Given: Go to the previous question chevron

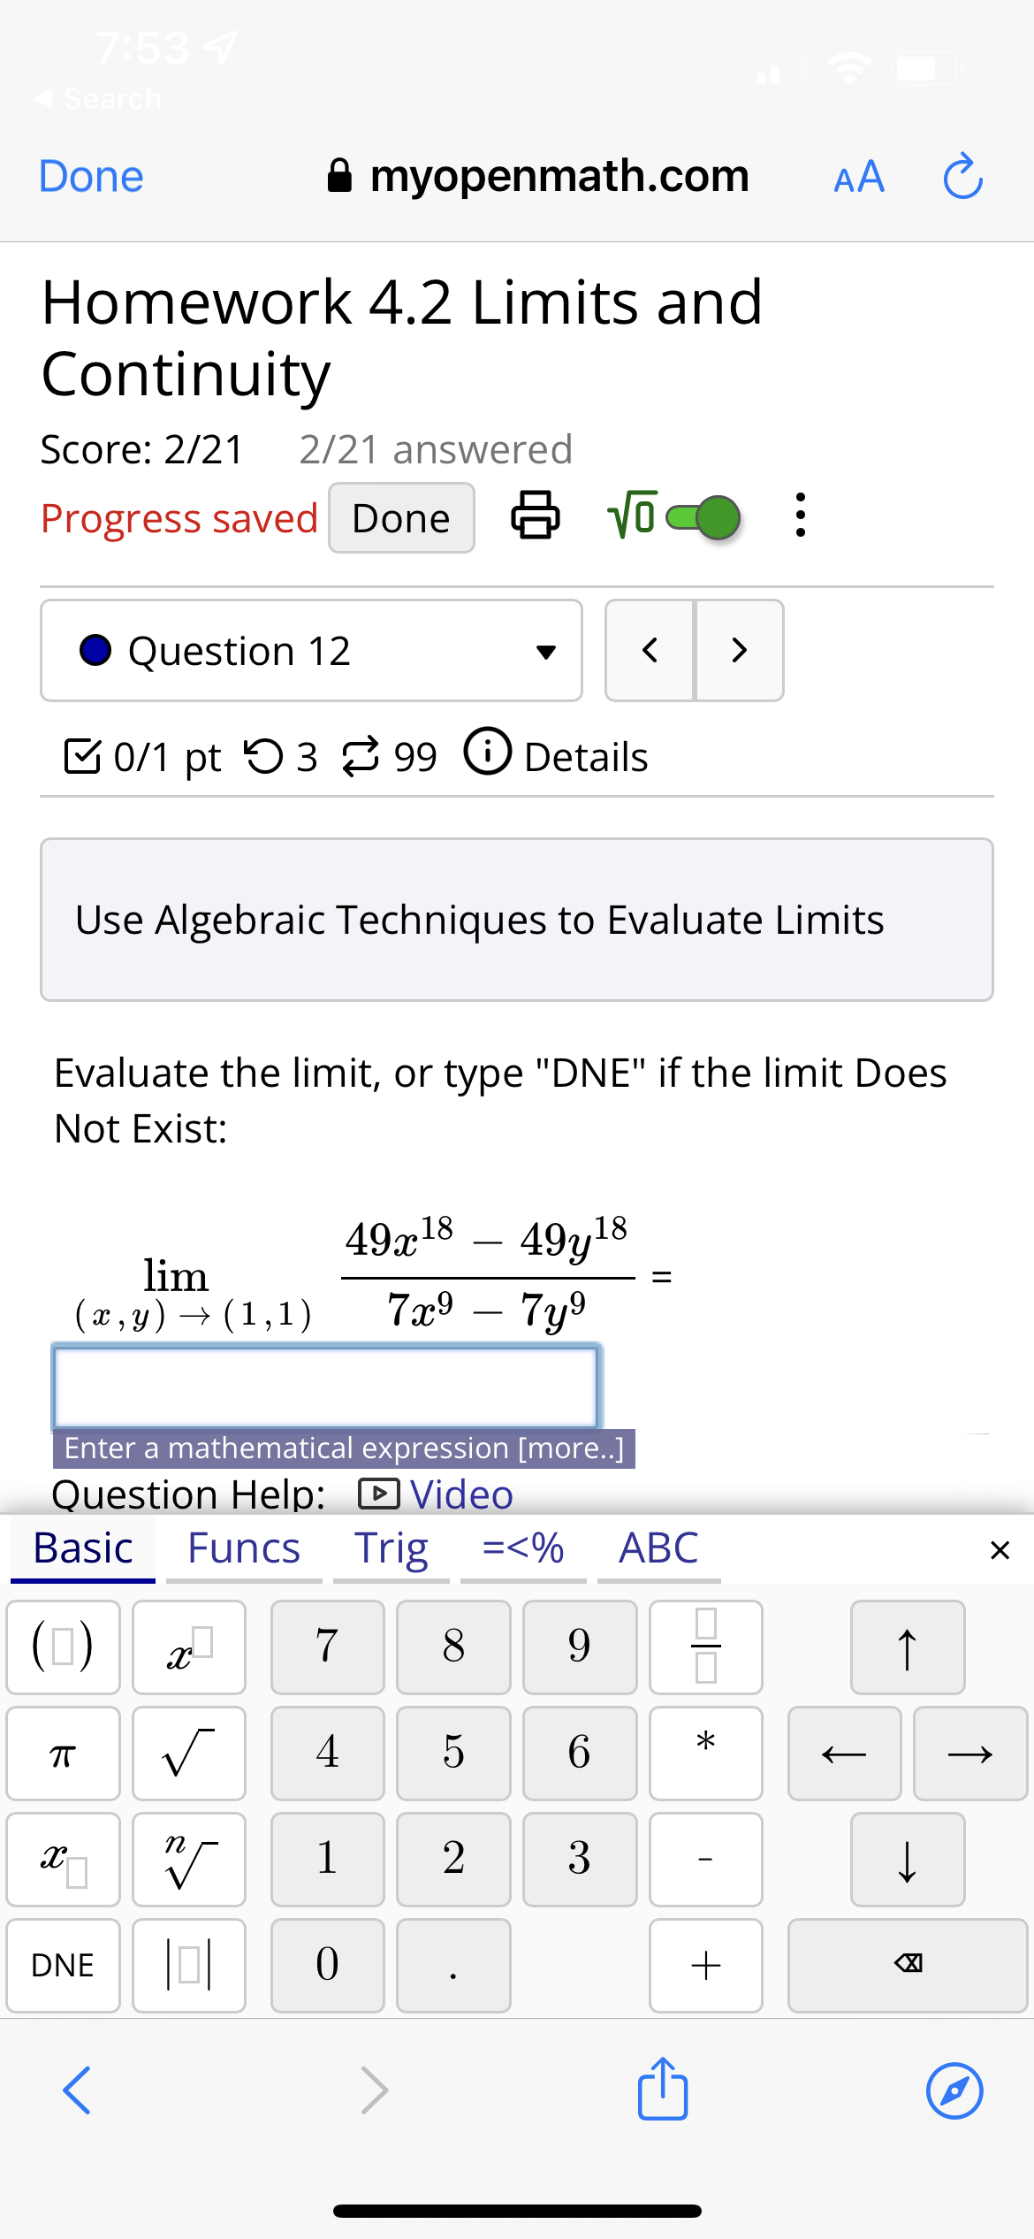Looking at the screenshot, I should point(650,650).
